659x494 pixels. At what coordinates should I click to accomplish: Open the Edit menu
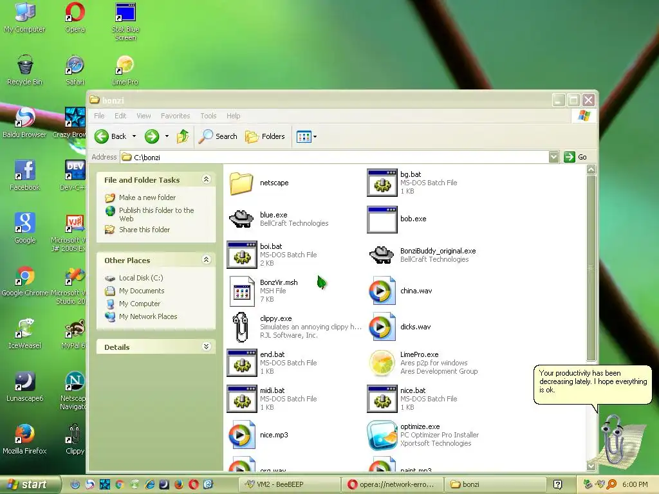120,116
